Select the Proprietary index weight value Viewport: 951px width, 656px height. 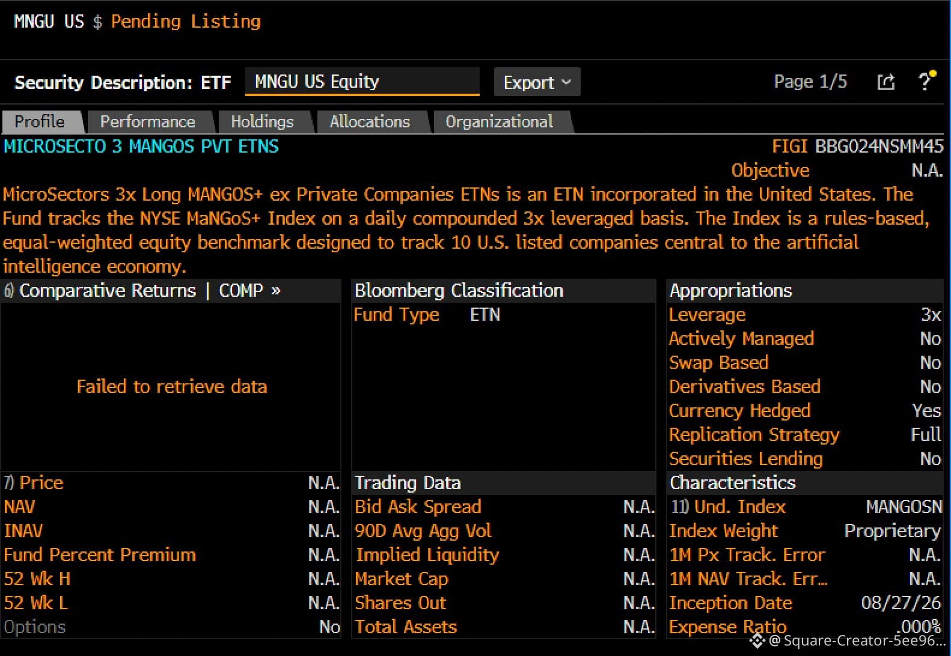click(x=893, y=531)
